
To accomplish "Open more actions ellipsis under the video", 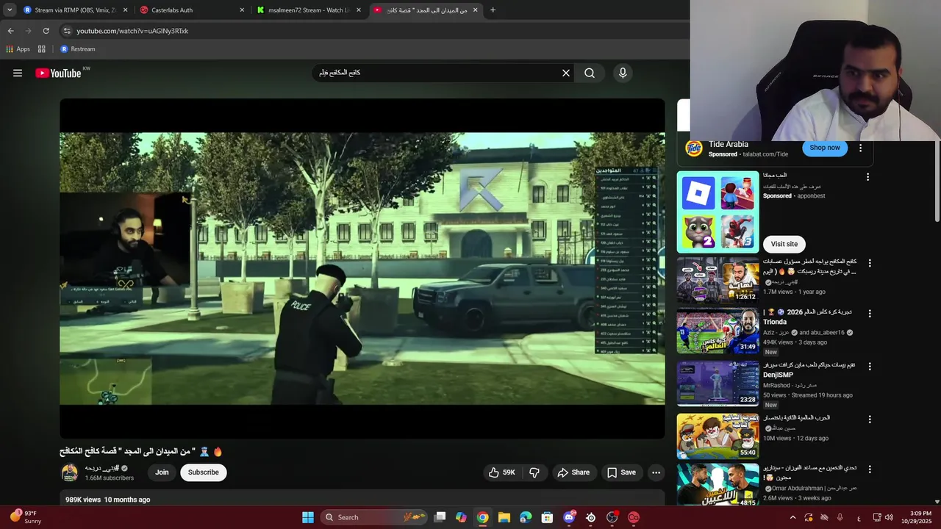I will 656,472.
